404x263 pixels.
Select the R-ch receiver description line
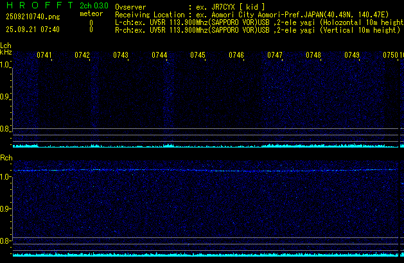[257, 29]
